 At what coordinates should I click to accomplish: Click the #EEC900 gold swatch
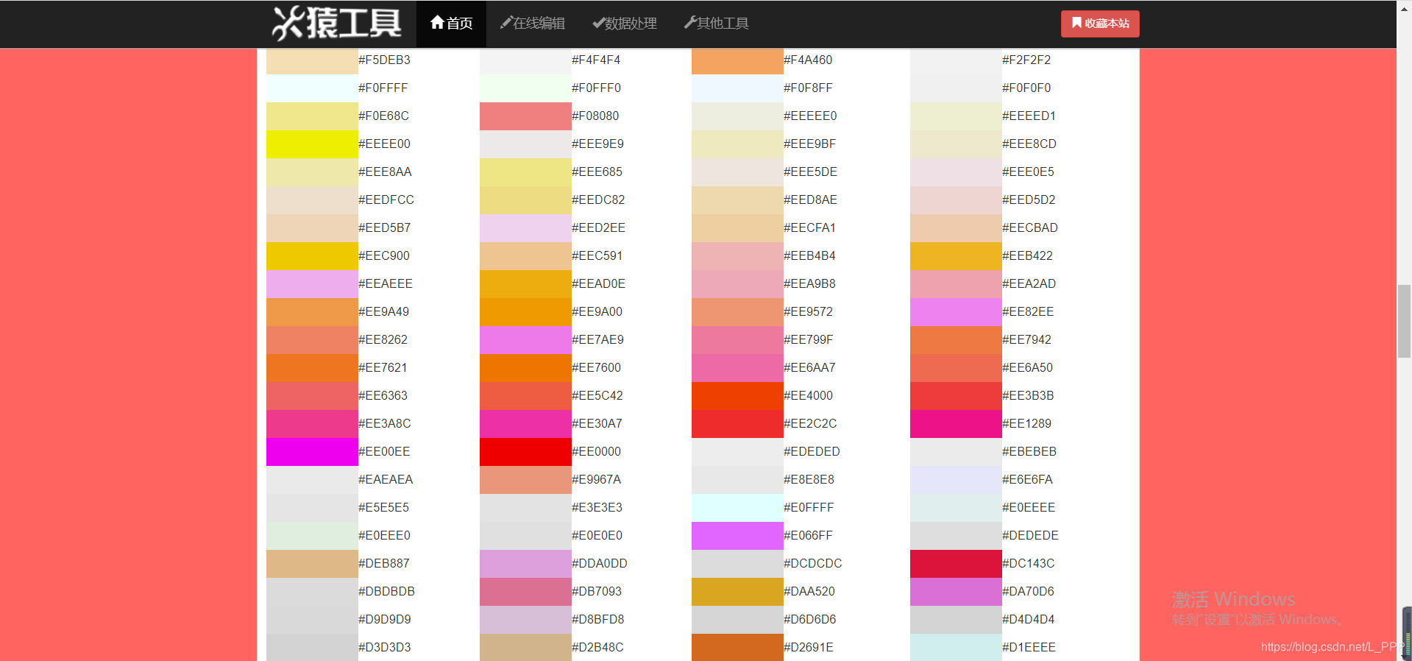click(x=312, y=256)
